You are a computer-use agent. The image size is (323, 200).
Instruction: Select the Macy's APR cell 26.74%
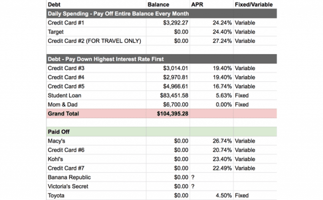211,141
